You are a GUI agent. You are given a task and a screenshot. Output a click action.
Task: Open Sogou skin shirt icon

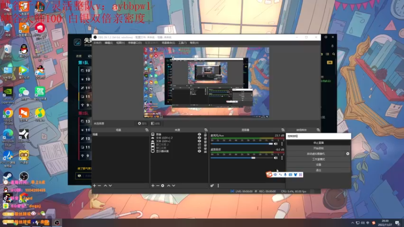pos(295,175)
